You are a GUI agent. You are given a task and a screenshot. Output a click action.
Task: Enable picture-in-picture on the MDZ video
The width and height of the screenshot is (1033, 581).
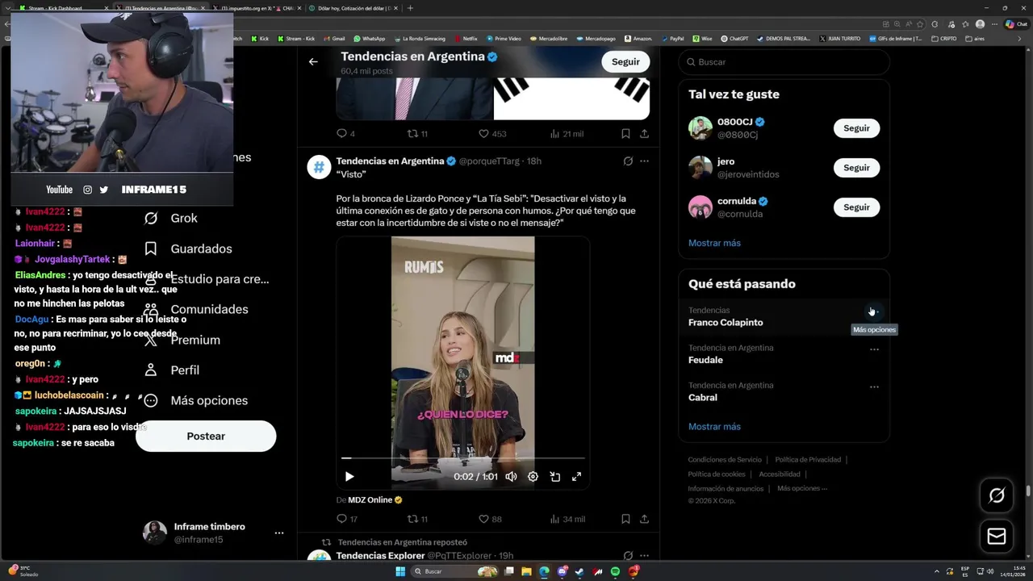[x=555, y=477]
